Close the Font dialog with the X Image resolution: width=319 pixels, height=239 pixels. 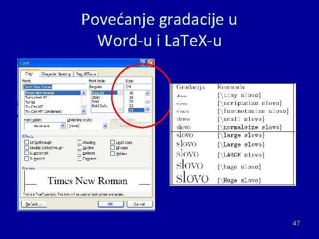151,62
